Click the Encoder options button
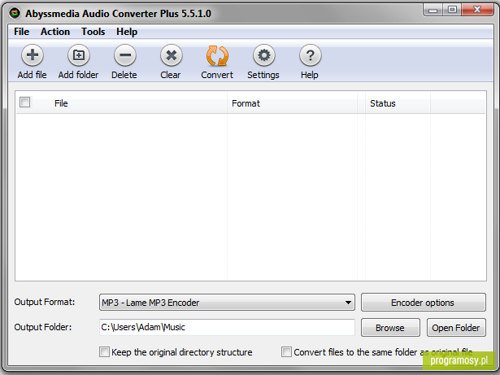 coord(424,303)
